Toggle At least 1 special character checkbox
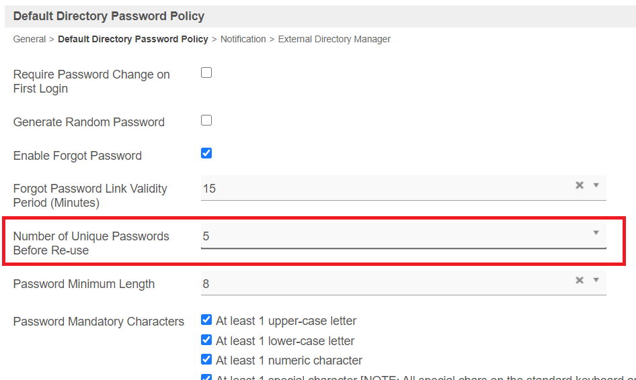Screen dimensions: 636x380 pos(206,377)
